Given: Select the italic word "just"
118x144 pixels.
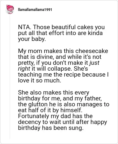Looking at the screenshot, I should tap(94, 63).
